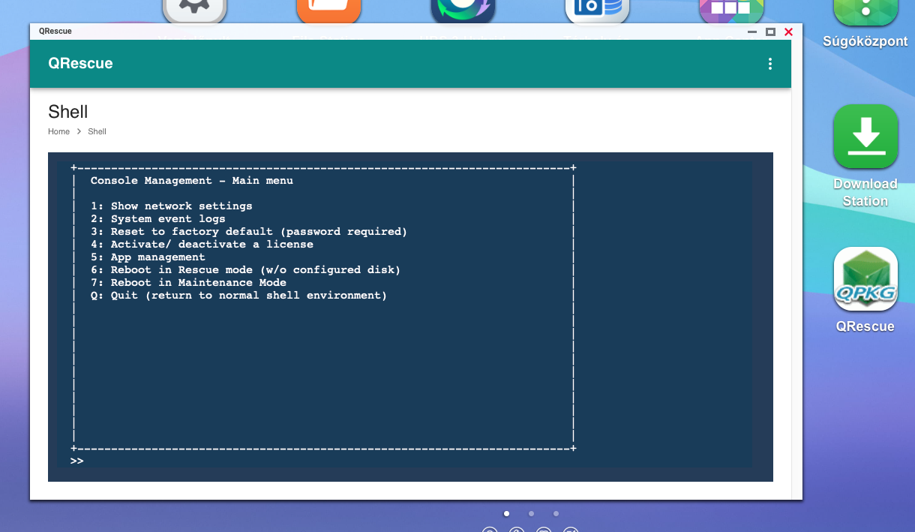The image size is (915, 532).
Task: Click "4: Activate/ deactivate a license" line
Action: click(202, 245)
